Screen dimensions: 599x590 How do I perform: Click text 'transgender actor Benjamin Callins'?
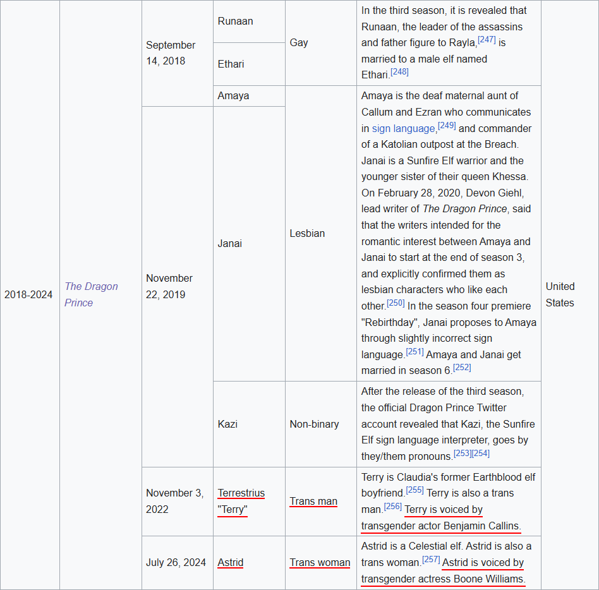point(440,526)
